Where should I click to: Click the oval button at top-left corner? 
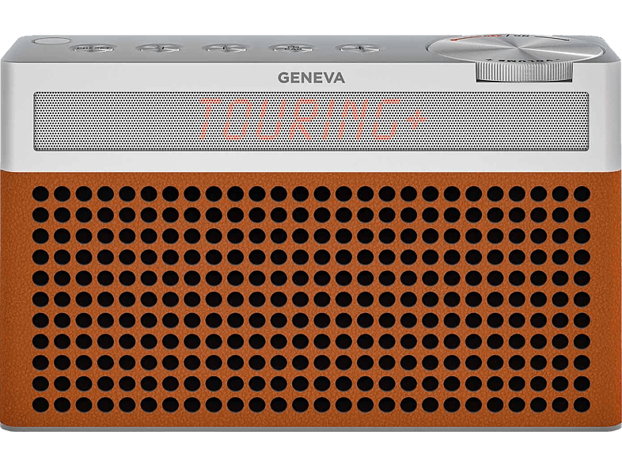coord(52,40)
